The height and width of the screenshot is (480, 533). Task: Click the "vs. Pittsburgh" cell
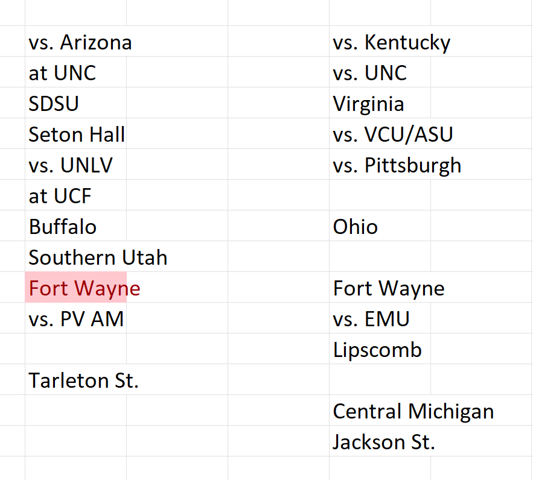click(x=380, y=166)
